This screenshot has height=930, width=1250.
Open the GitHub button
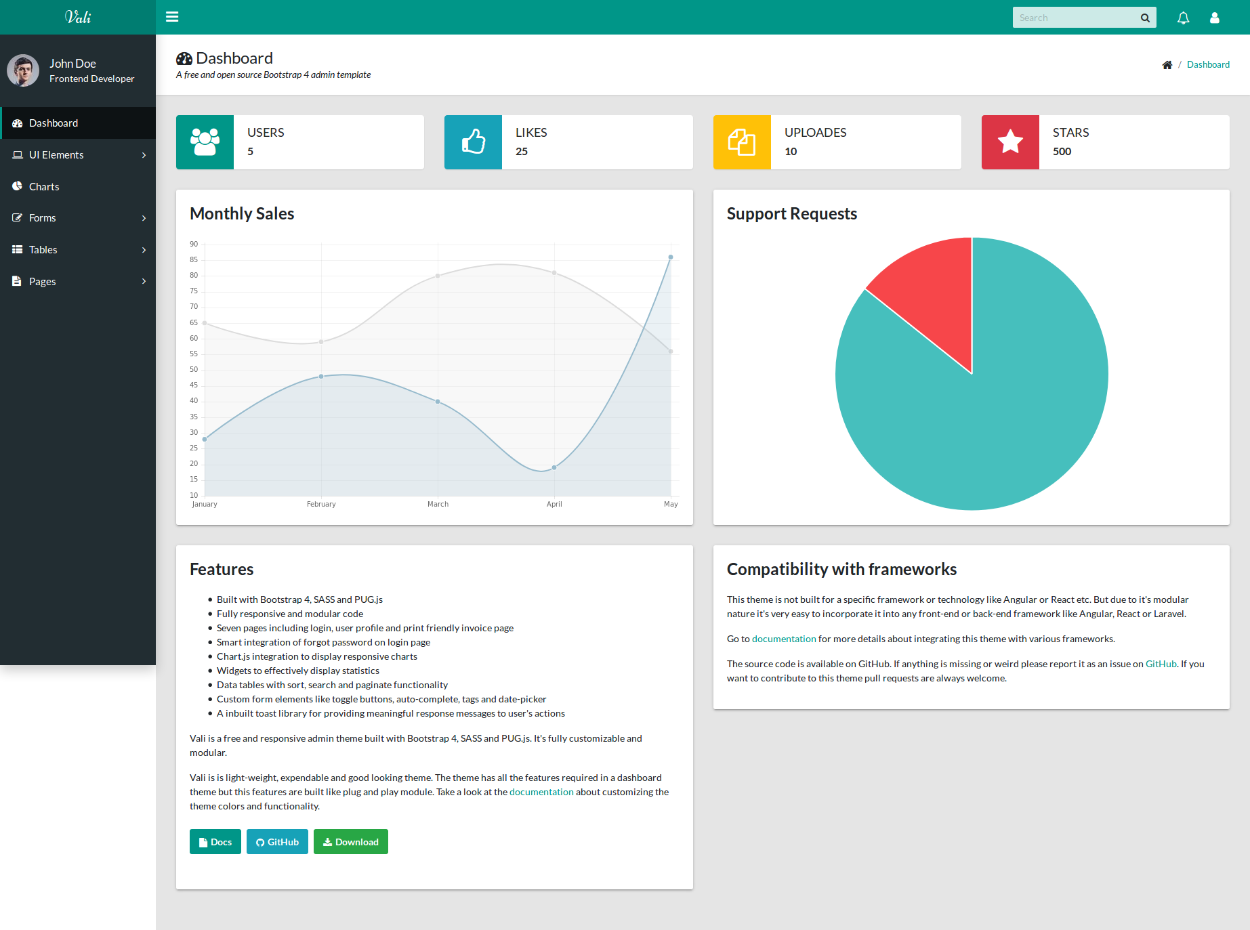(x=277, y=841)
